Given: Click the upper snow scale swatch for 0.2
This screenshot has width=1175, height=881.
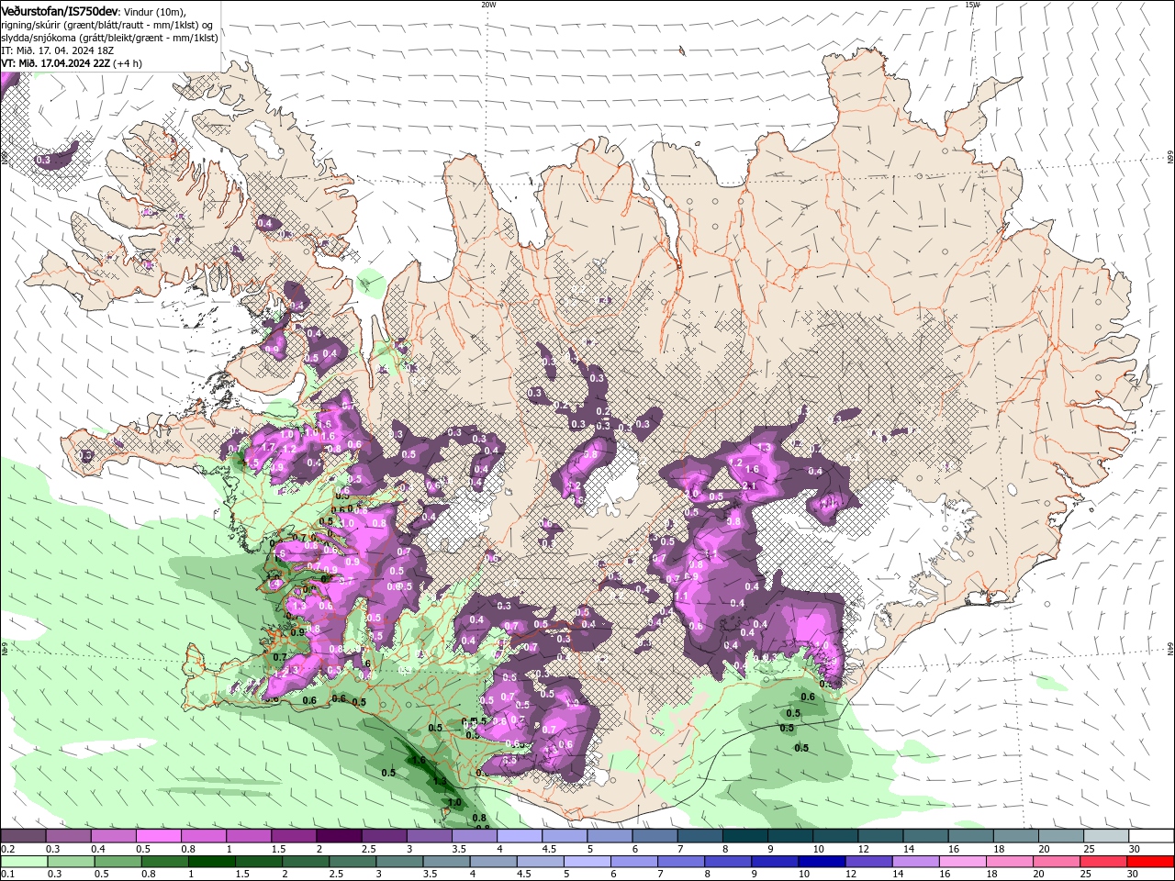Looking at the screenshot, I should (x=23, y=836).
